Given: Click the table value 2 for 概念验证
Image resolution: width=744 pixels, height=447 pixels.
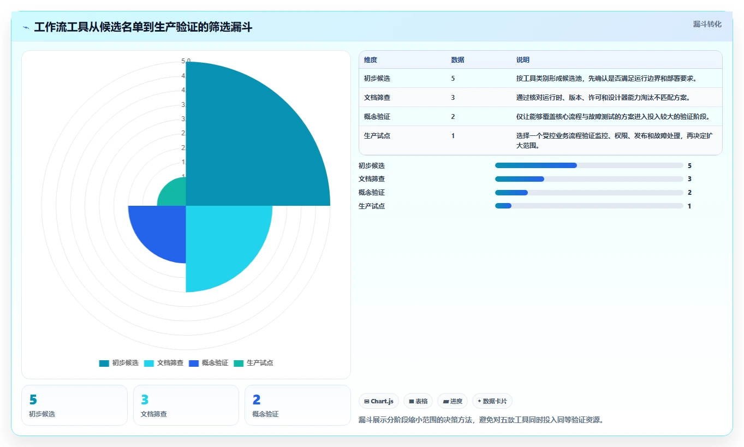Looking at the screenshot, I should click(453, 117).
